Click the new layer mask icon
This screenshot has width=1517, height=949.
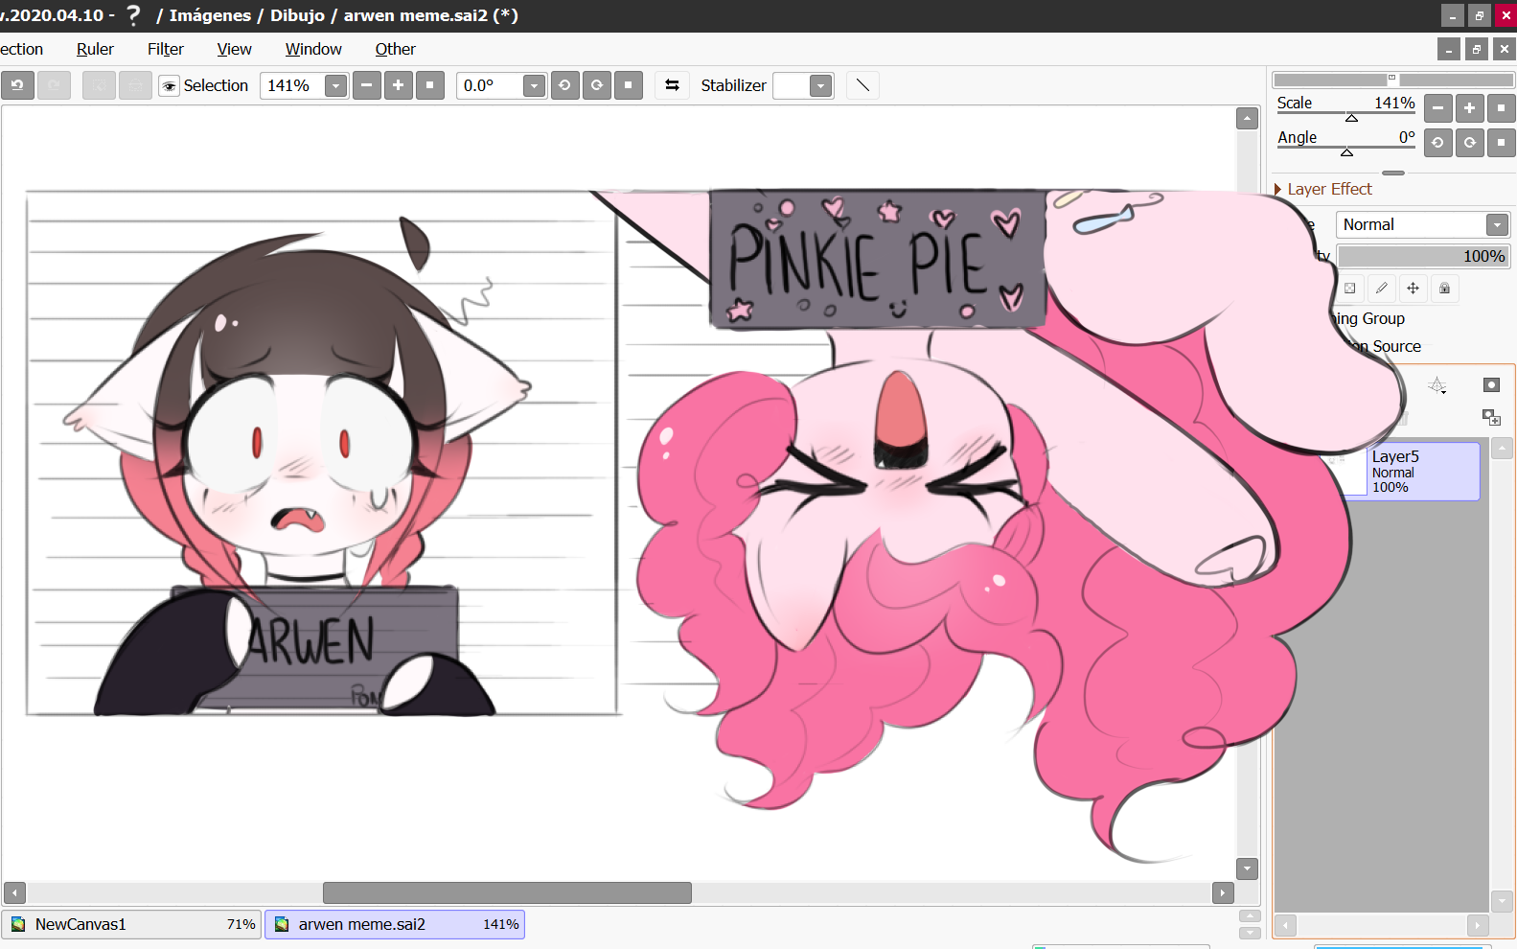(1491, 385)
